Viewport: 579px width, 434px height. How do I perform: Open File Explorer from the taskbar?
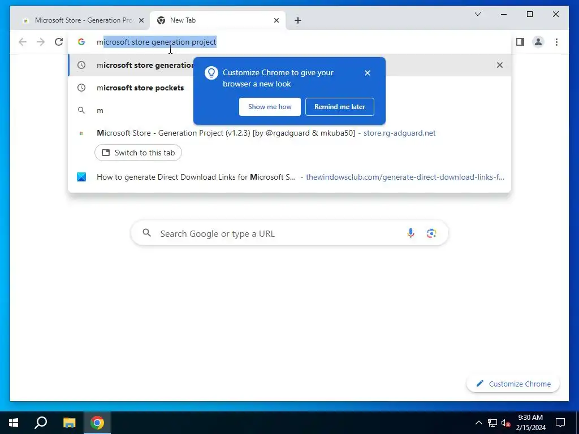click(x=69, y=423)
